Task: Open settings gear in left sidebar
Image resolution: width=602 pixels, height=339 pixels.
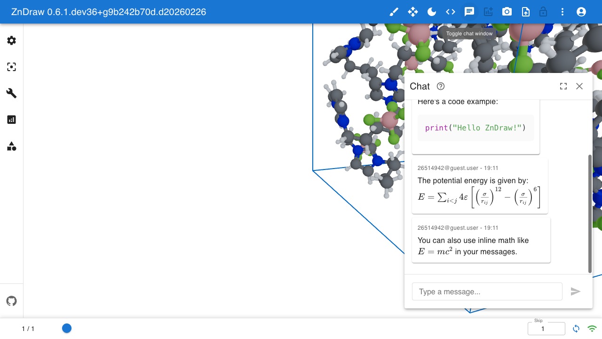Action: click(12, 40)
